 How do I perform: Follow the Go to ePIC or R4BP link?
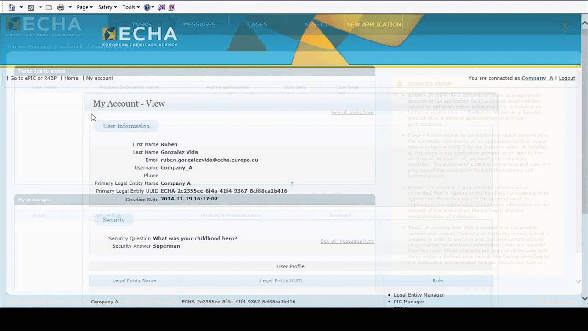pos(34,78)
